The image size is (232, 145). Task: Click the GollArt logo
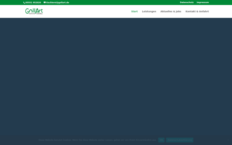[x=34, y=11]
